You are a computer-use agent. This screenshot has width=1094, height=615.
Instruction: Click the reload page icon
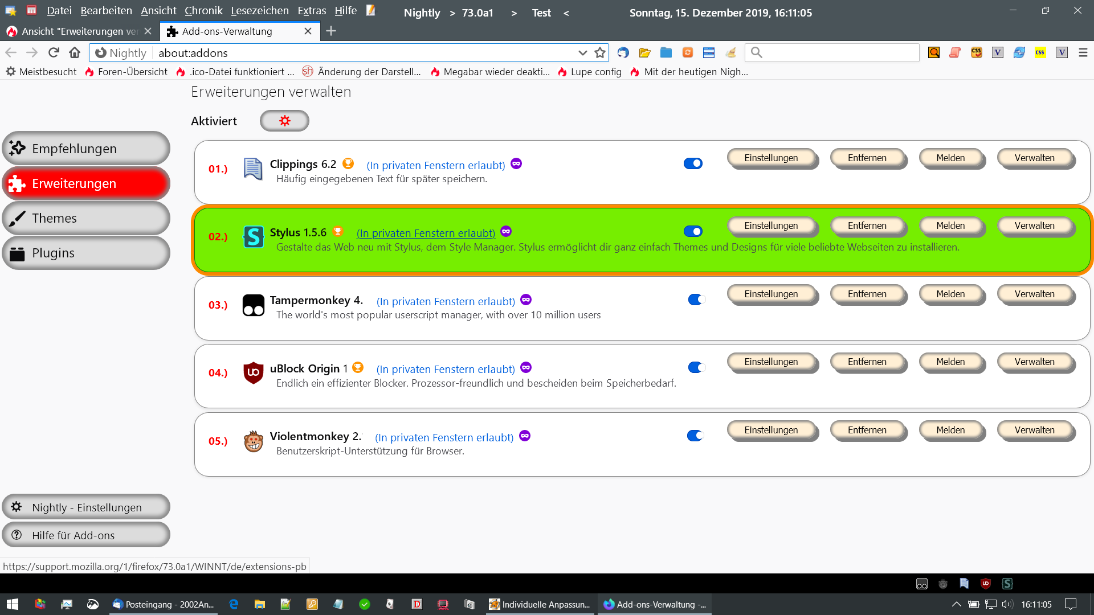[54, 52]
